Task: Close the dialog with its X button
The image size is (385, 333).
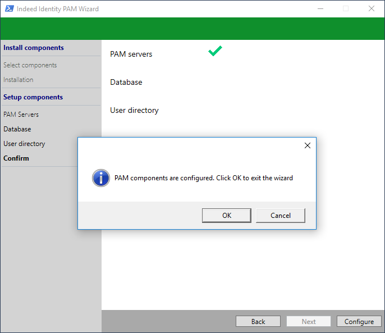Action: (307, 145)
